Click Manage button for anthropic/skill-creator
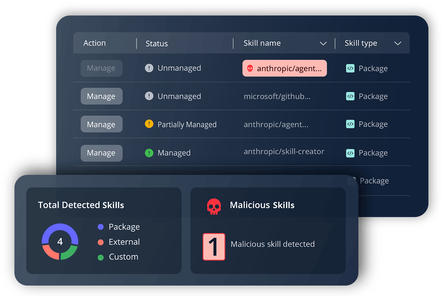The image size is (444, 299). tap(101, 153)
